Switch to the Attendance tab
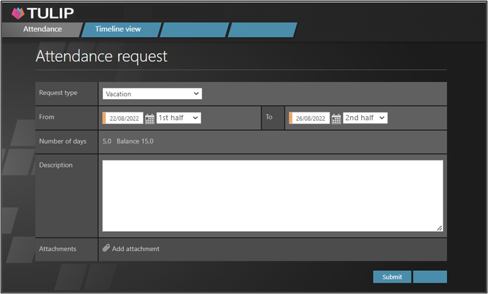488x294 pixels. (x=42, y=30)
